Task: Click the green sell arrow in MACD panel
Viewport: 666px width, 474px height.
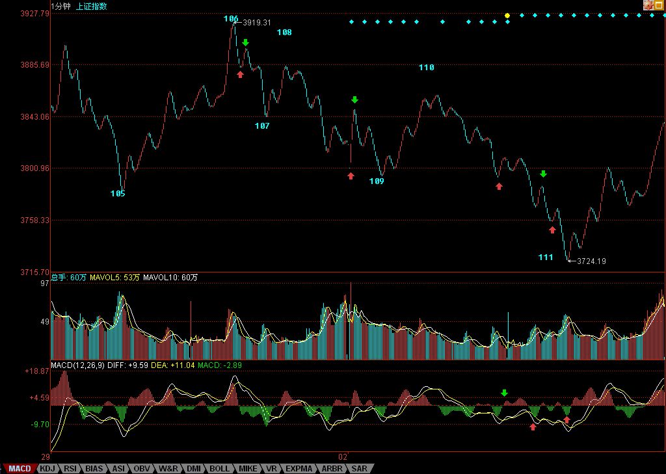Action: [x=503, y=393]
